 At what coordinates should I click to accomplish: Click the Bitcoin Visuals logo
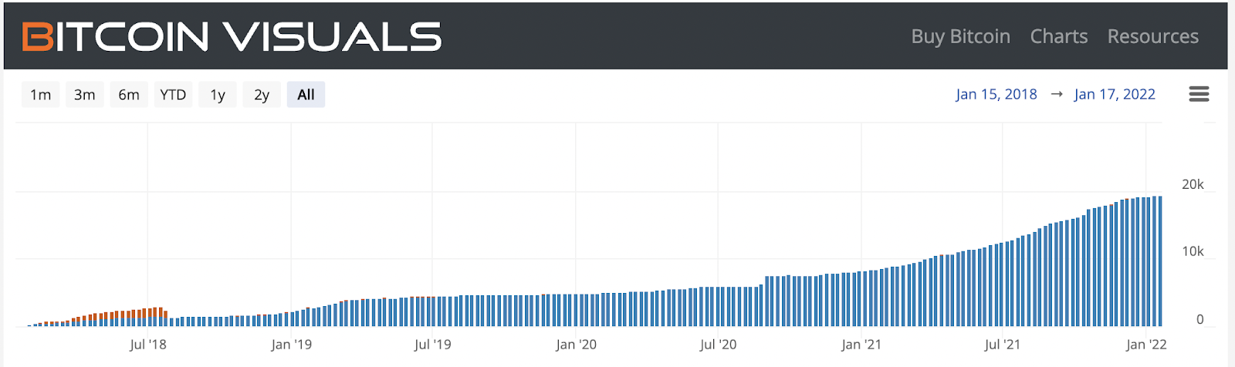pos(232,36)
